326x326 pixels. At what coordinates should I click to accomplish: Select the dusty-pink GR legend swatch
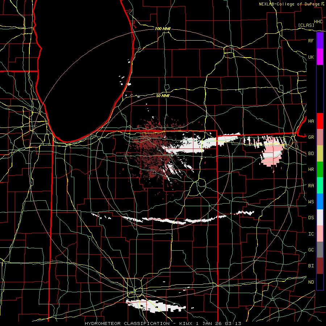point(320,137)
